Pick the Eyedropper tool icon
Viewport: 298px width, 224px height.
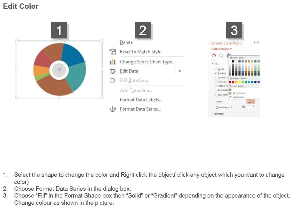pos(230,97)
